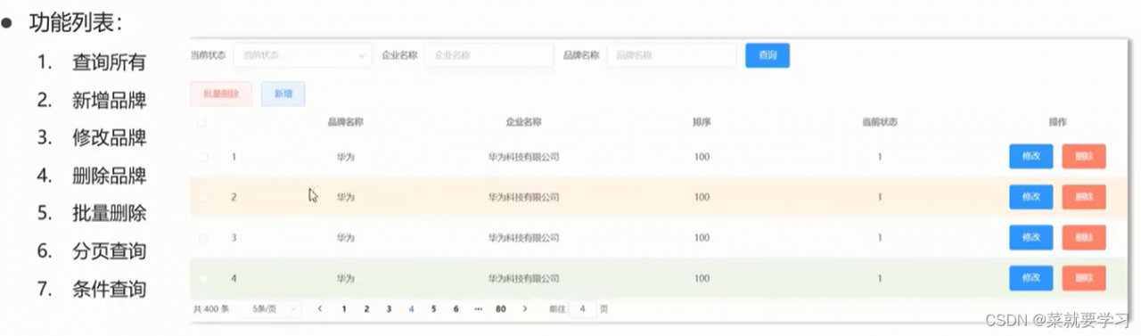Click 修改 button in row 4
This screenshot has height=336, width=1141.
1030,278
